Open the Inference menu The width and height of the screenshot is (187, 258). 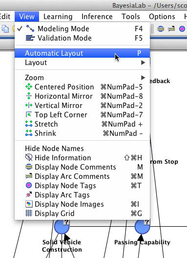pyautogui.click(x=97, y=17)
